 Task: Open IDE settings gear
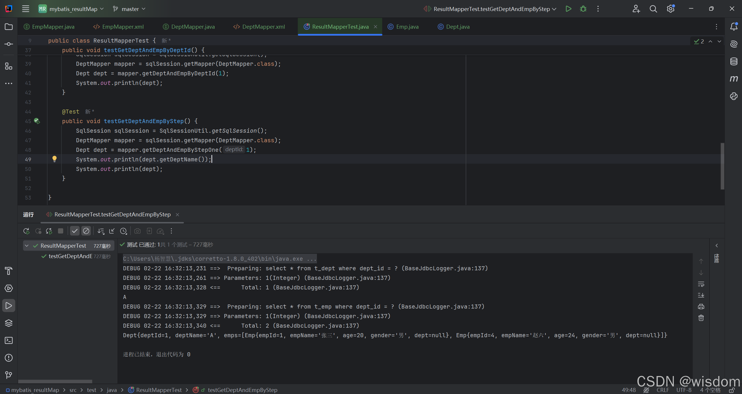pos(670,9)
